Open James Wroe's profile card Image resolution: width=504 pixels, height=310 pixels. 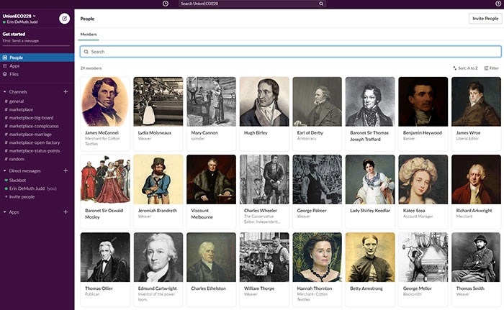(x=476, y=114)
